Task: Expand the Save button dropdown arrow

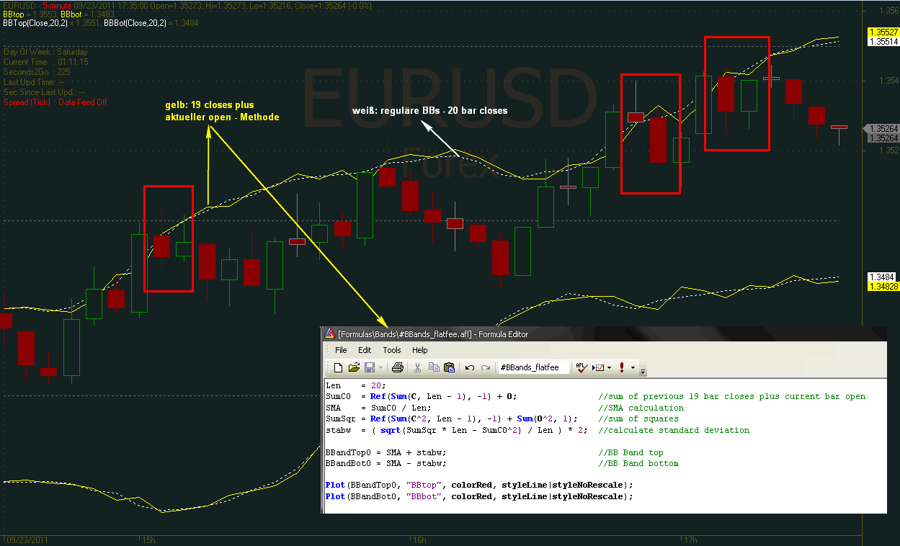Action: tap(380, 367)
